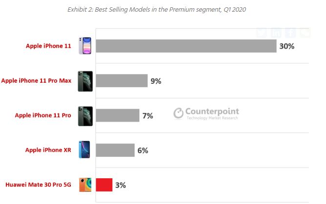Viewport: 326px width, 204px height.
Task: Click the orange Huawei Mate 30 Pro image
Action: tap(85, 185)
